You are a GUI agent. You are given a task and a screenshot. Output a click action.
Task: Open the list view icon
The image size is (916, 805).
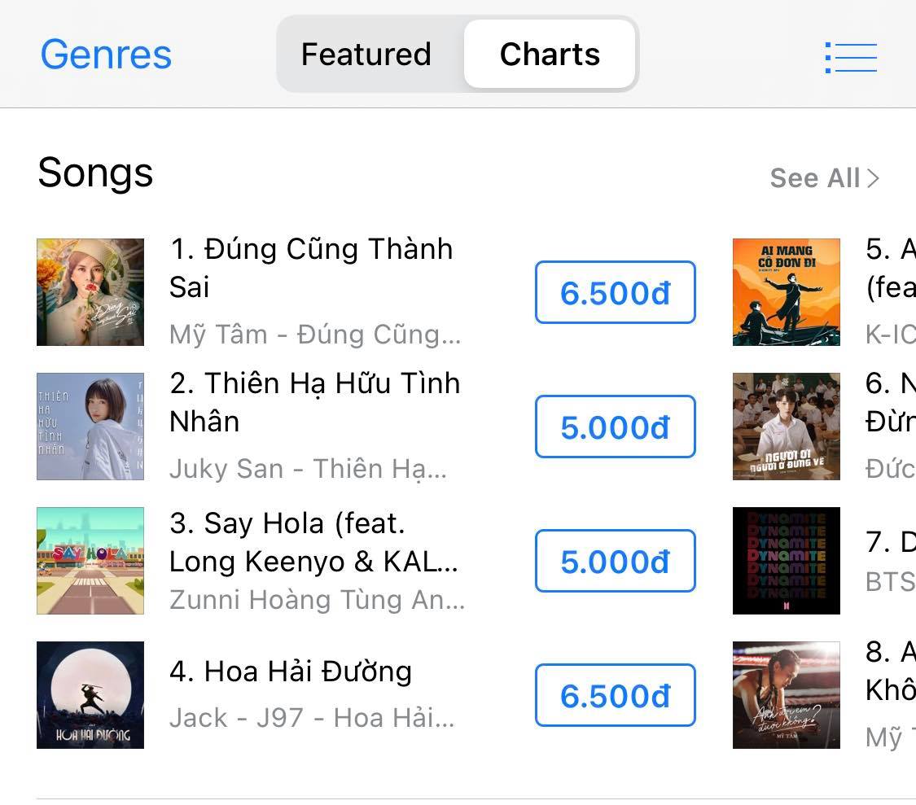tap(851, 58)
